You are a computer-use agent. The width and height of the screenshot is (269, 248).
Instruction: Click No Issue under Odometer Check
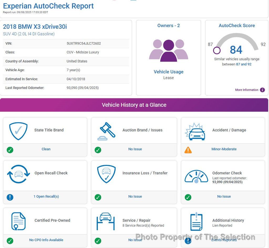[224, 196]
